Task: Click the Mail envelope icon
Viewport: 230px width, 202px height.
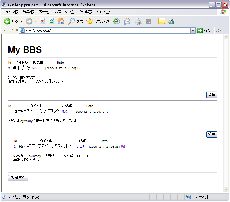Action: (127, 21)
